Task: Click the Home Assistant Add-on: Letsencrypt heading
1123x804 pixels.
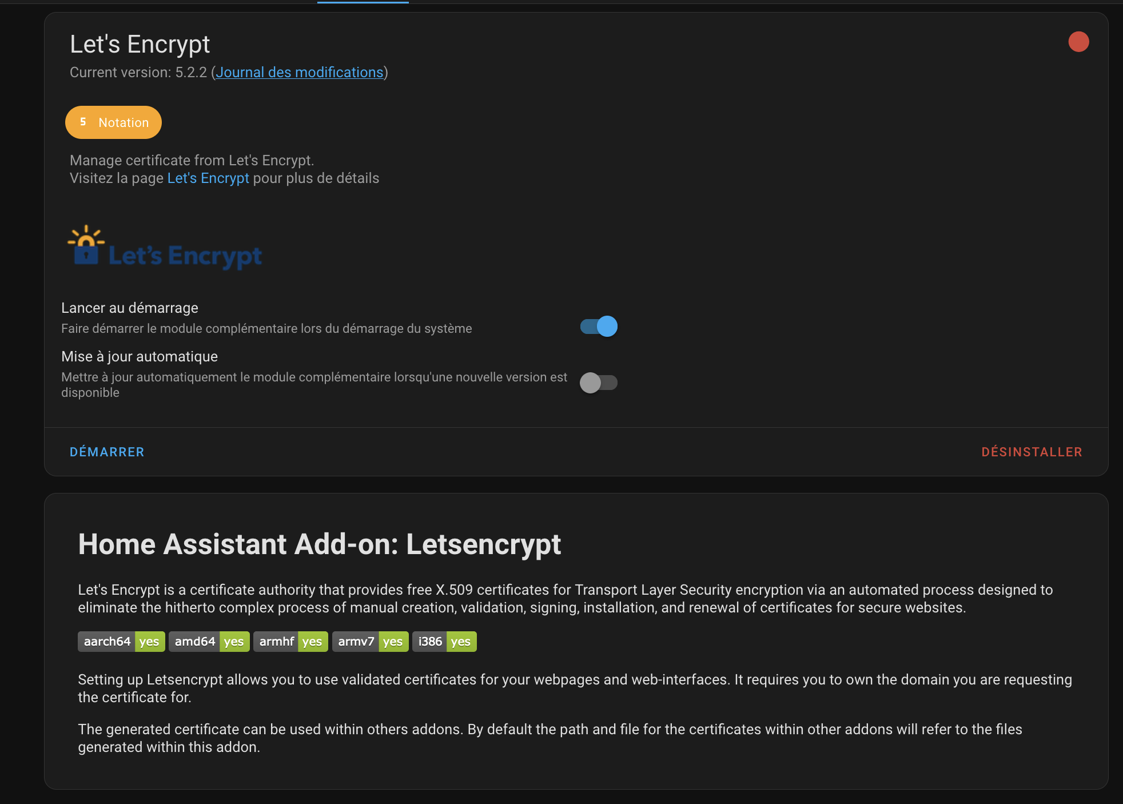Action: click(320, 544)
